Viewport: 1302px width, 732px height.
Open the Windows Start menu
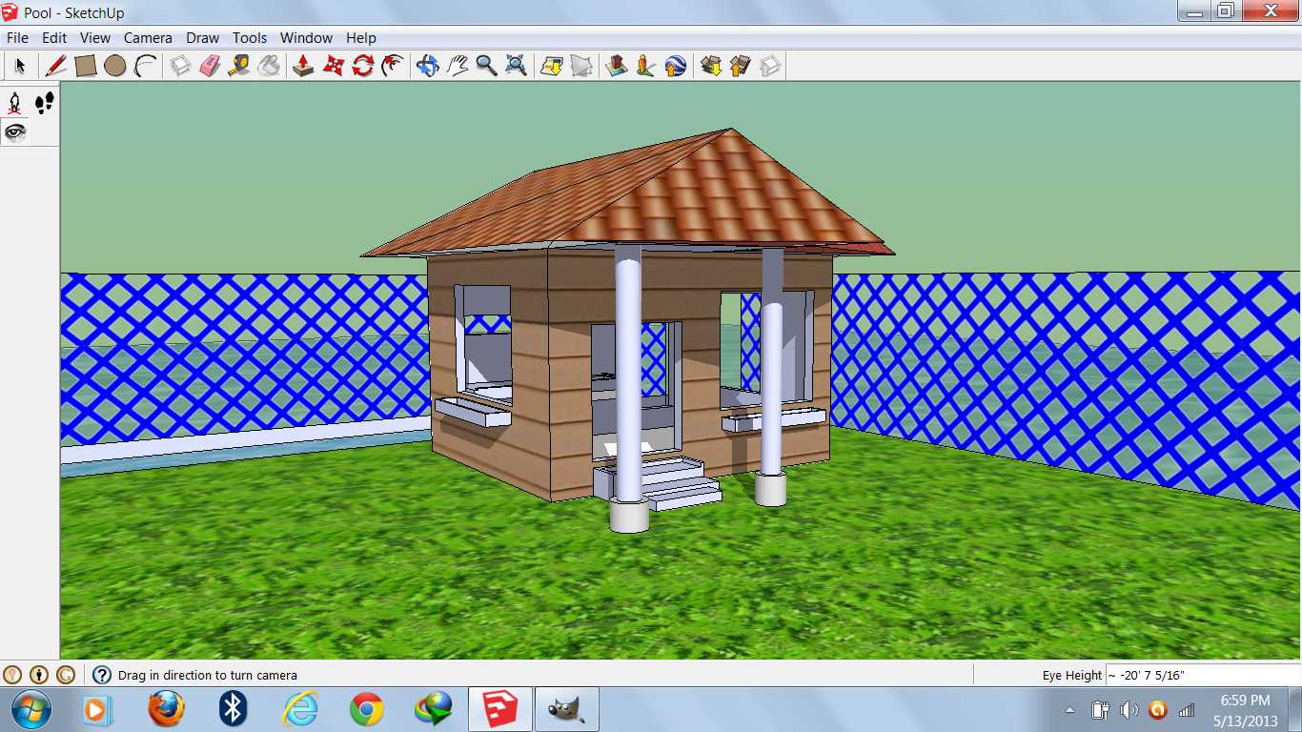(31, 710)
